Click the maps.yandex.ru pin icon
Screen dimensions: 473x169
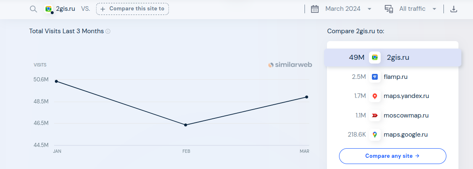[375, 96]
